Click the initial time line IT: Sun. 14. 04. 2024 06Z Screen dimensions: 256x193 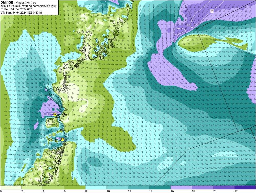16,9
